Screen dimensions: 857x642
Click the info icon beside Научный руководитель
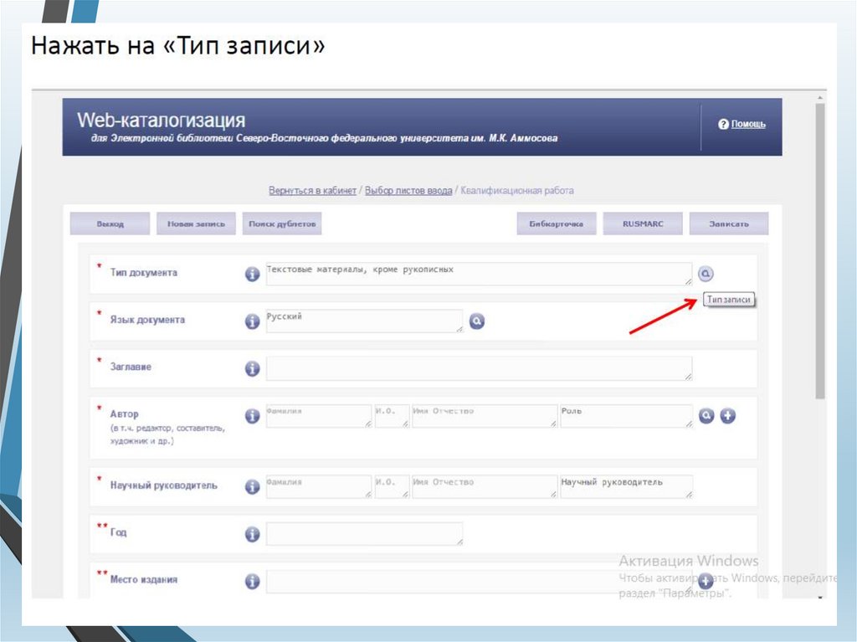(x=252, y=486)
